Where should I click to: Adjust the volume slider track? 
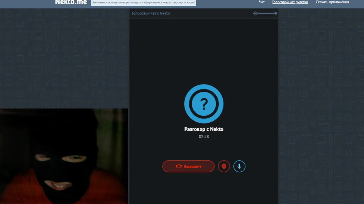[x=267, y=13]
